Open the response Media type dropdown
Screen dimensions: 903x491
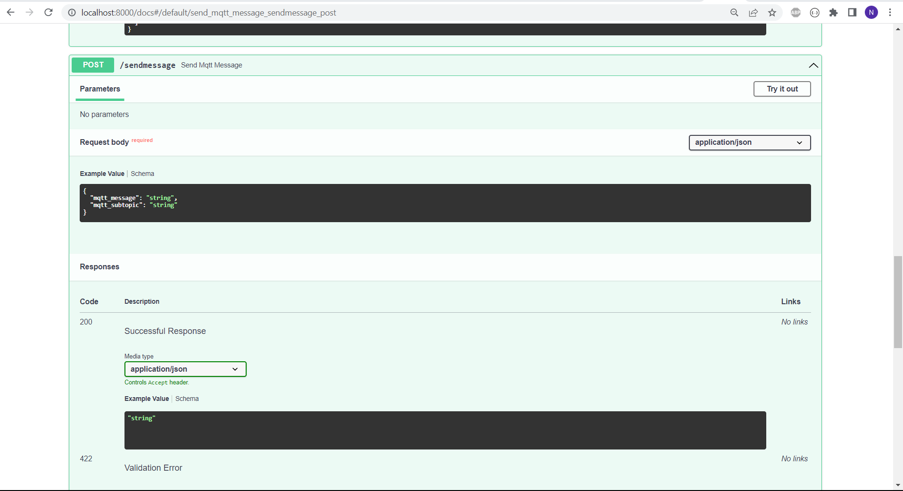click(x=185, y=369)
